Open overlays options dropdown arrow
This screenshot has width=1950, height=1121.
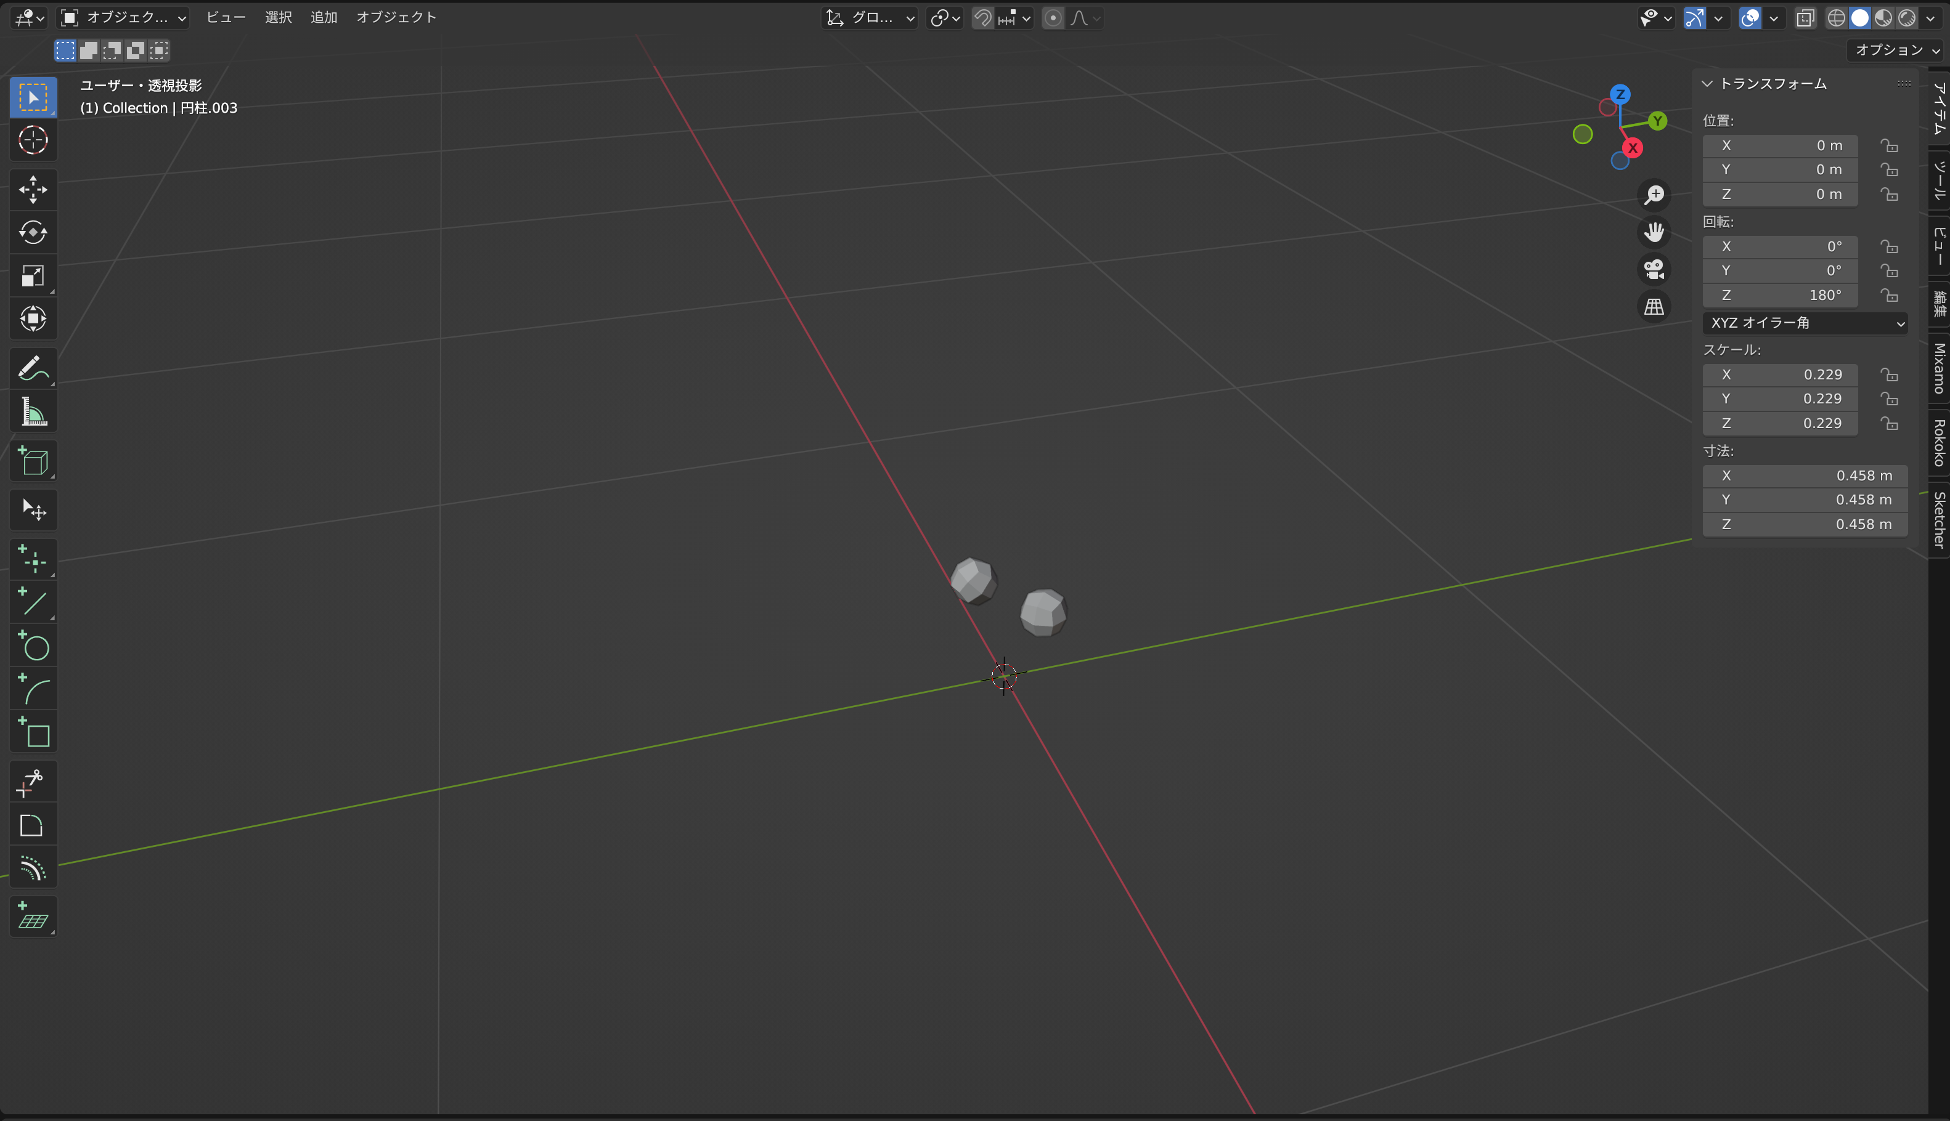(x=1774, y=18)
